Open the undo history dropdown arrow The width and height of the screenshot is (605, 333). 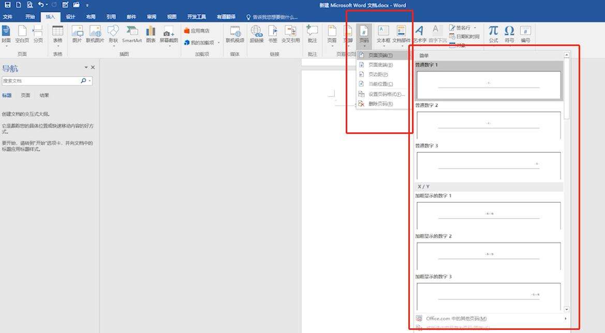point(47,5)
